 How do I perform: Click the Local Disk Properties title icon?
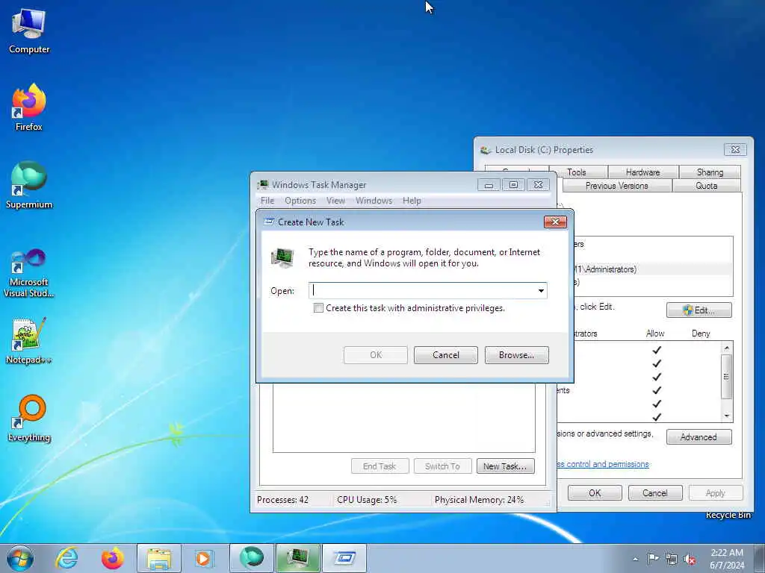click(486, 150)
